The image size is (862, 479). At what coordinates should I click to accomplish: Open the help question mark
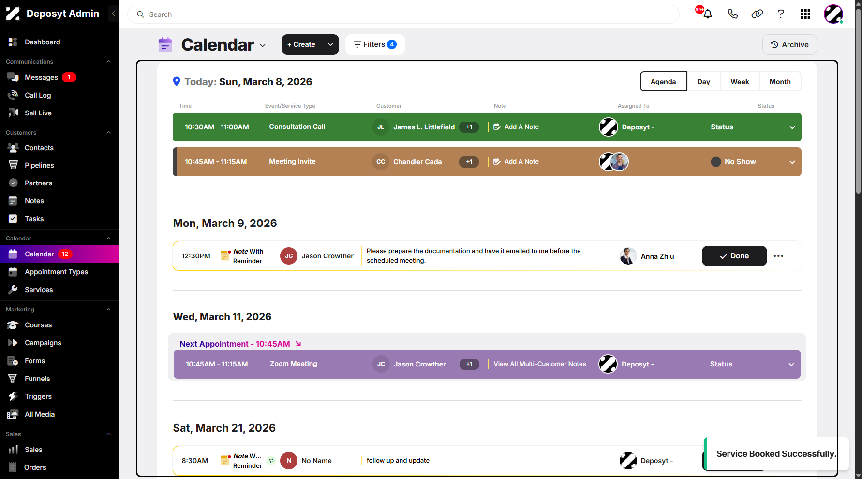781,14
